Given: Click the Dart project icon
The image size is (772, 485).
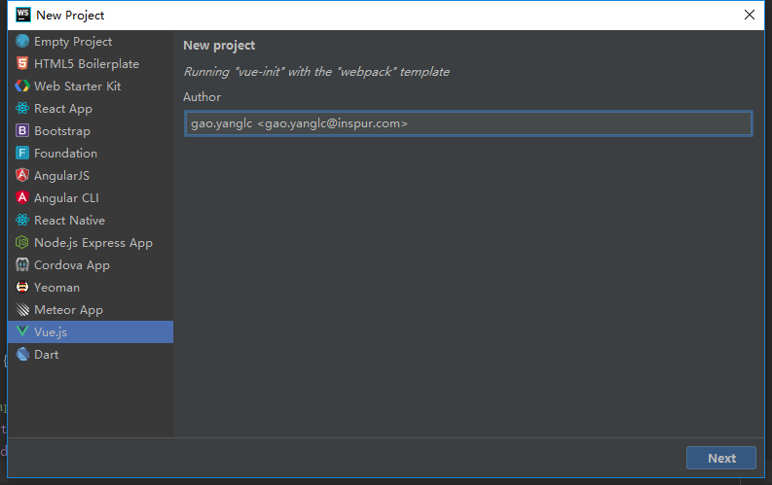Looking at the screenshot, I should point(22,355).
